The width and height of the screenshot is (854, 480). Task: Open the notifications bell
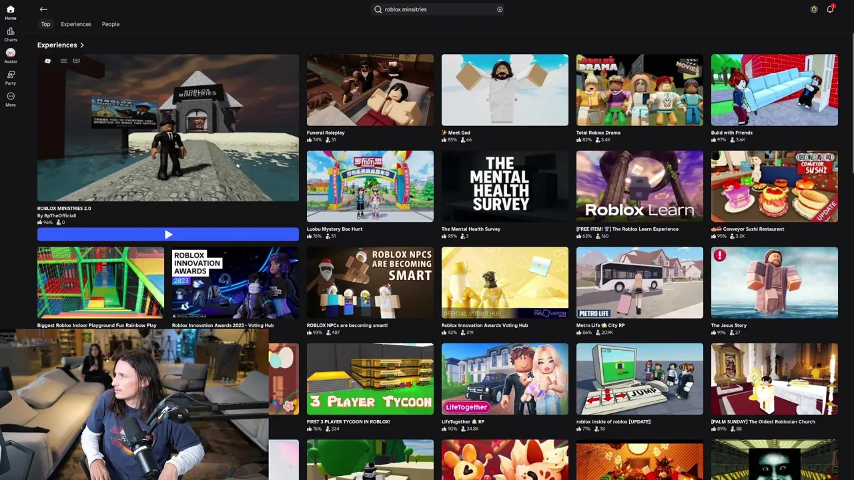(x=831, y=9)
